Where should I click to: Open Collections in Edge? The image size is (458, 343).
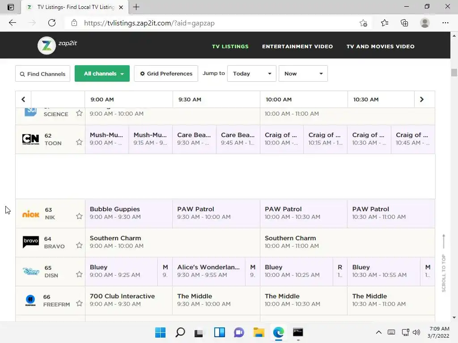pos(404,23)
